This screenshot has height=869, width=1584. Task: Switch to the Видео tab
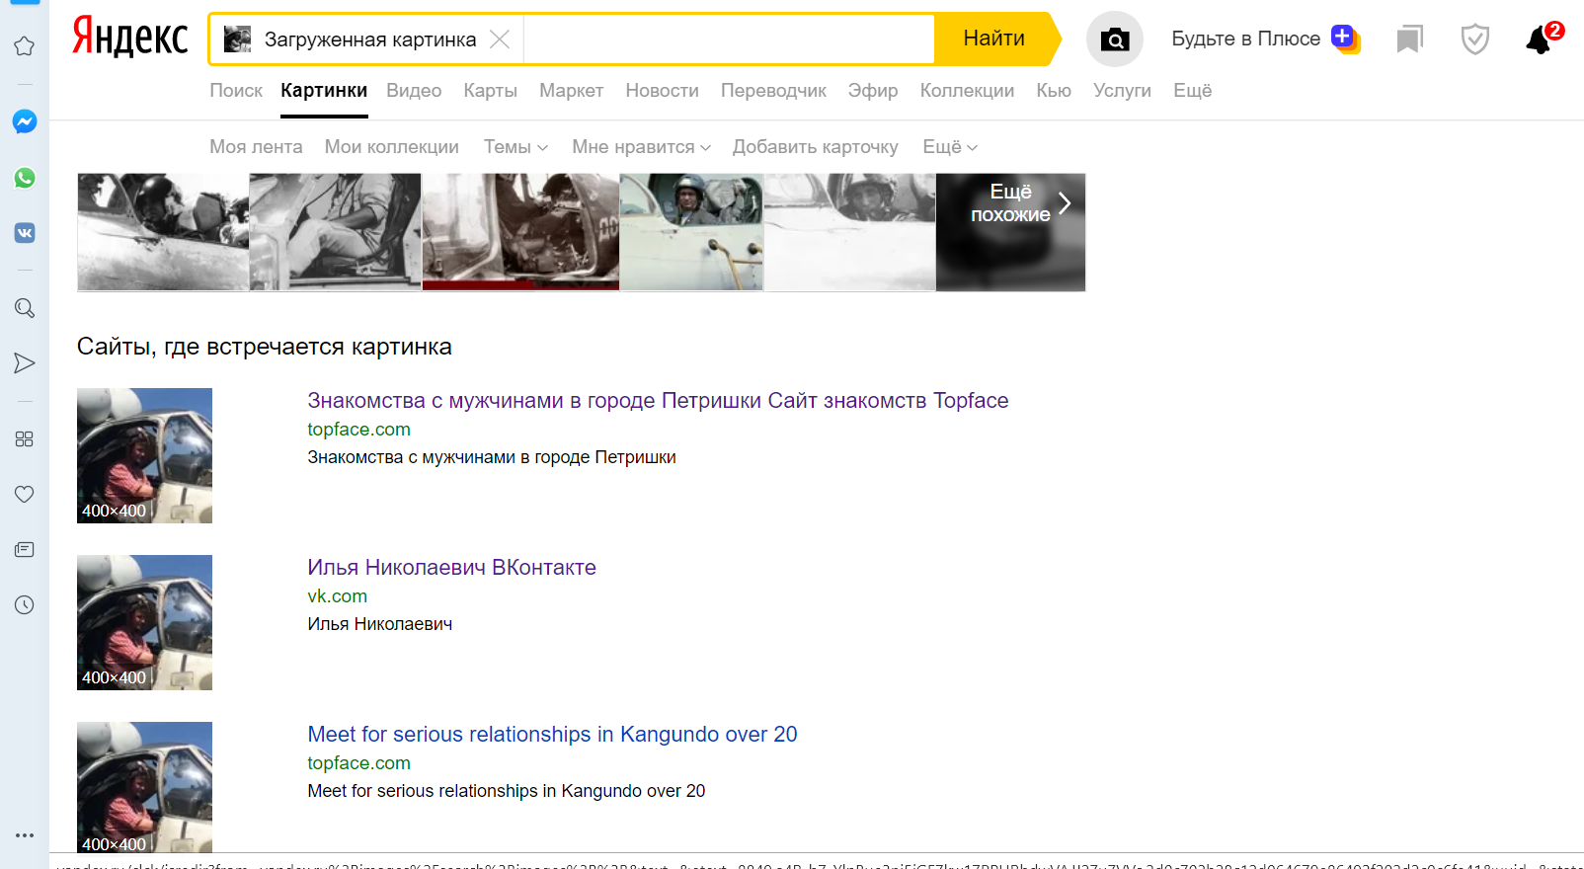click(414, 91)
